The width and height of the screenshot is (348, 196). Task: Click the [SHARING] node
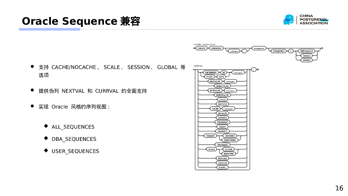pyautogui.click(x=279, y=51)
